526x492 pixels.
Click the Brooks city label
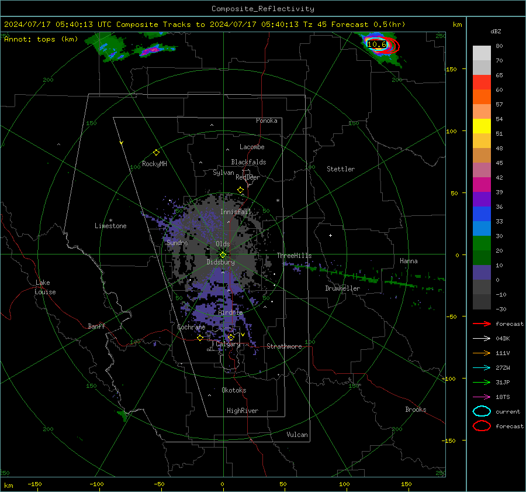(416, 410)
